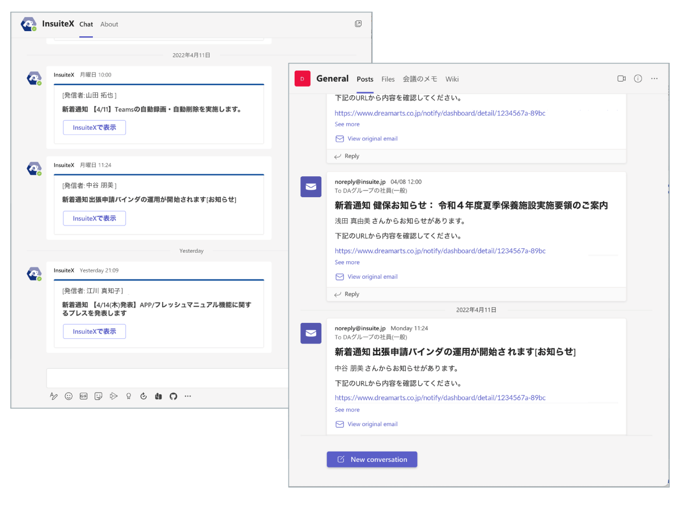Click the Yesterday date divider in chat
680x510 pixels.
pyautogui.click(x=192, y=250)
